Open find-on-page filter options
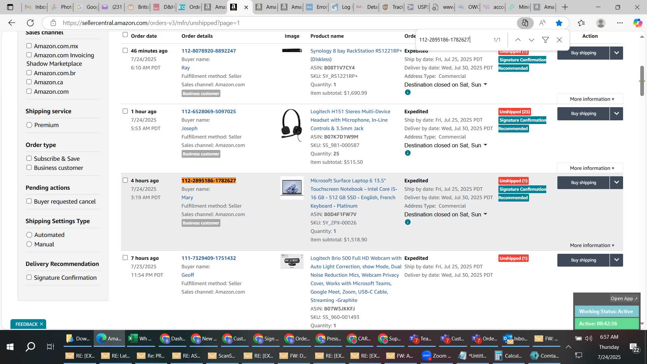 (x=545, y=40)
